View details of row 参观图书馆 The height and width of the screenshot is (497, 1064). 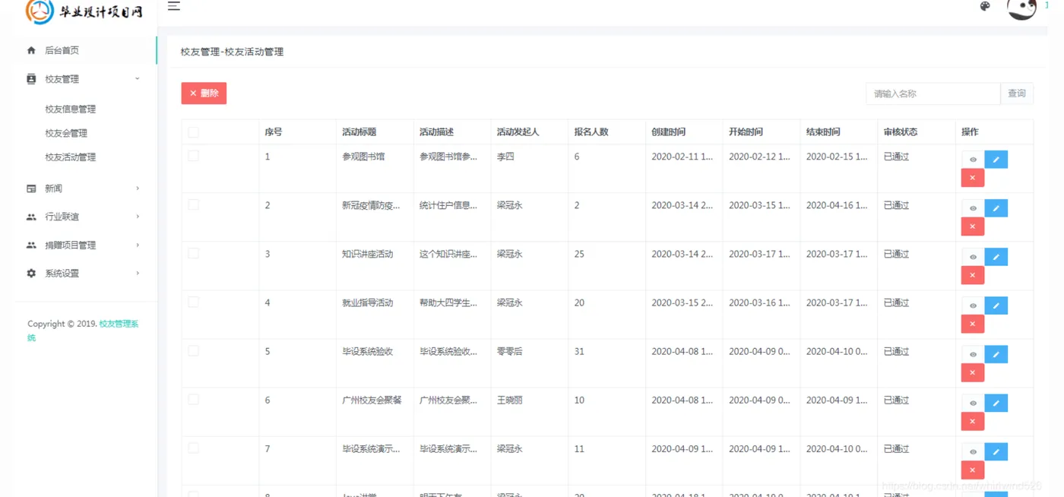pyautogui.click(x=973, y=160)
